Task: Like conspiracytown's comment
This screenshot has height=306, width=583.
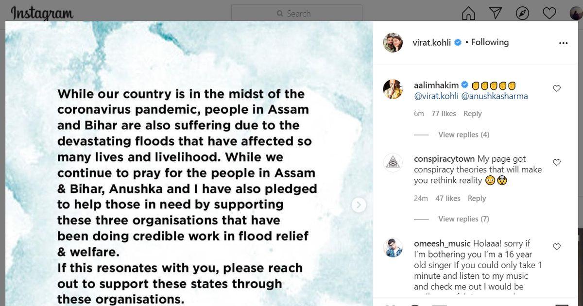Action: coord(557,162)
